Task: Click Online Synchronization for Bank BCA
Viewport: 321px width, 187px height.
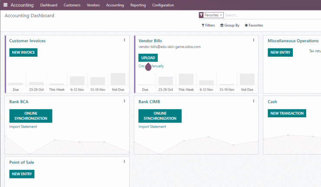Action: click(31, 116)
